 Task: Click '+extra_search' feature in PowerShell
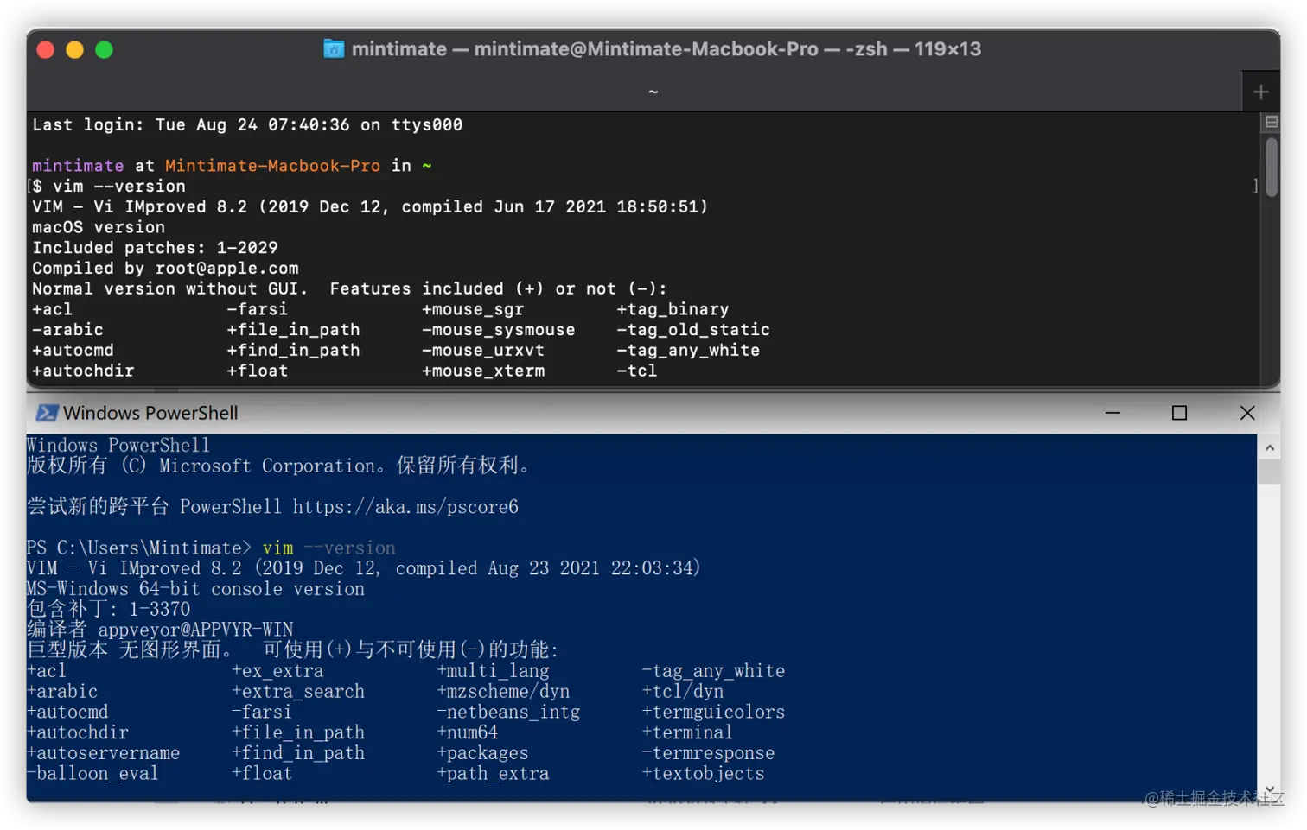pos(298,692)
